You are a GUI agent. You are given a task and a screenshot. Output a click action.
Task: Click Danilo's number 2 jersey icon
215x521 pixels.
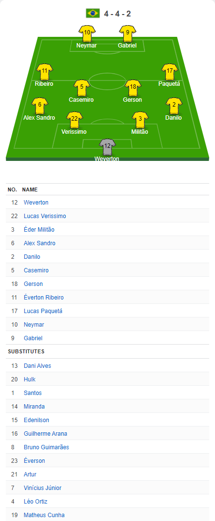(x=174, y=106)
